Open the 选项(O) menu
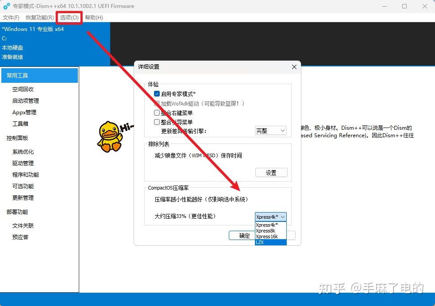 click(x=69, y=18)
